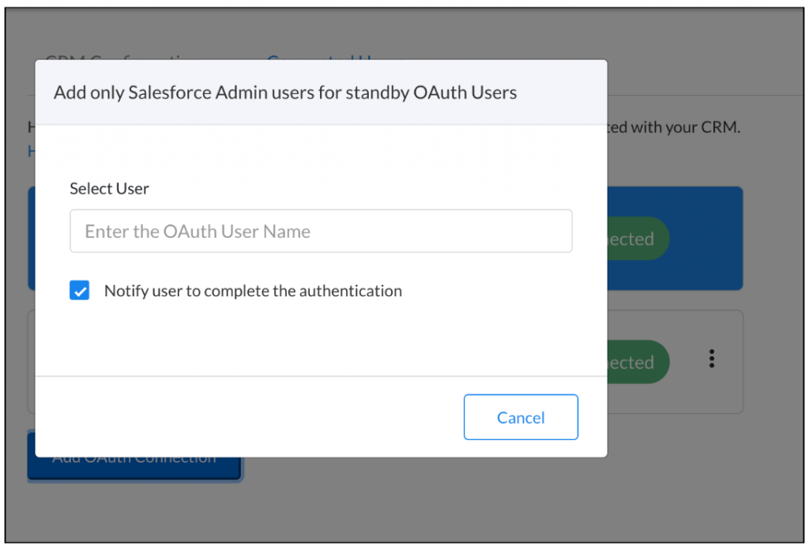The width and height of the screenshot is (809, 545).
Task: Open the three-dot options menu
Action: (x=712, y=359)
